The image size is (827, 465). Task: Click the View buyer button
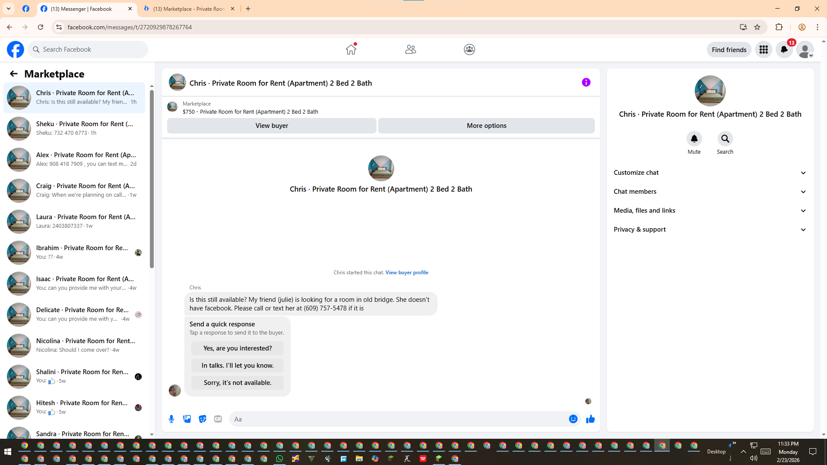pos(271,126)
